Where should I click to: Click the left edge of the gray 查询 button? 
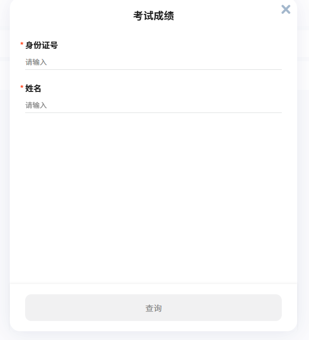click(29, 308)
